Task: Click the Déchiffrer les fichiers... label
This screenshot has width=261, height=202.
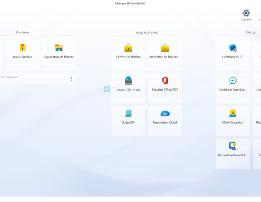Action: (165, 57)
